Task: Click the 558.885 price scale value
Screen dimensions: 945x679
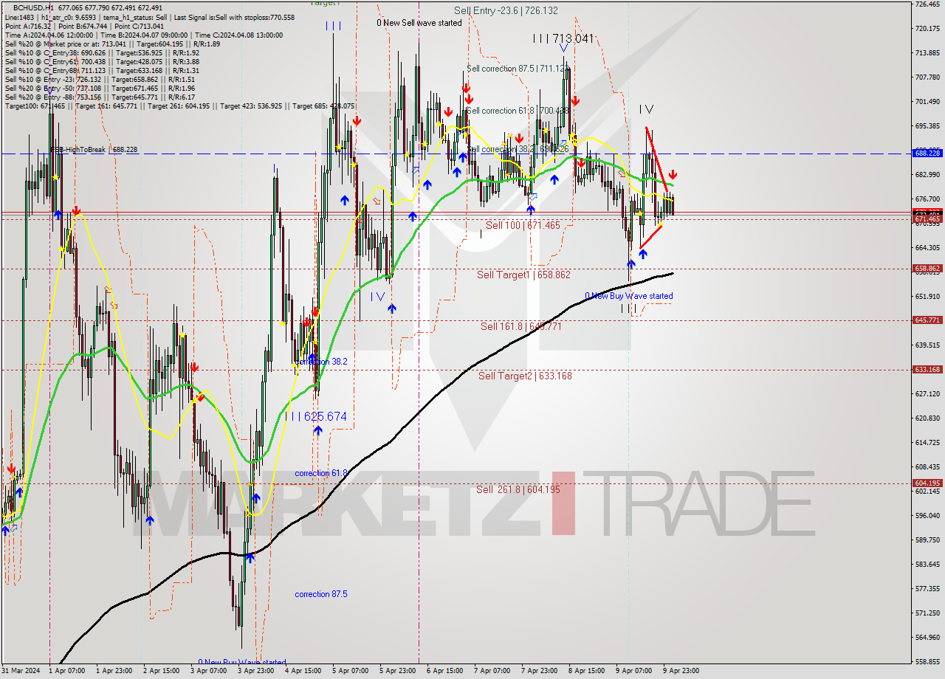Action: pos(927,661)
